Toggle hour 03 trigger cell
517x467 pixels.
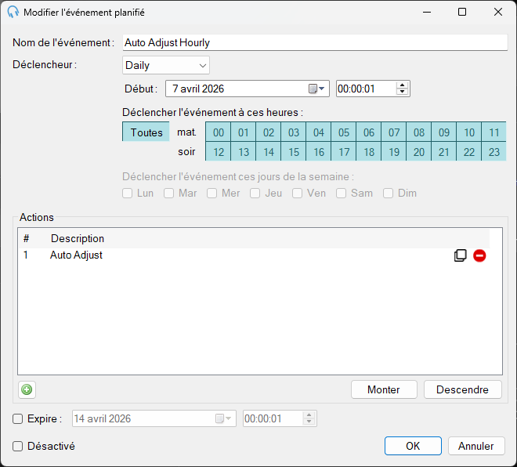(x=294, y=132)
